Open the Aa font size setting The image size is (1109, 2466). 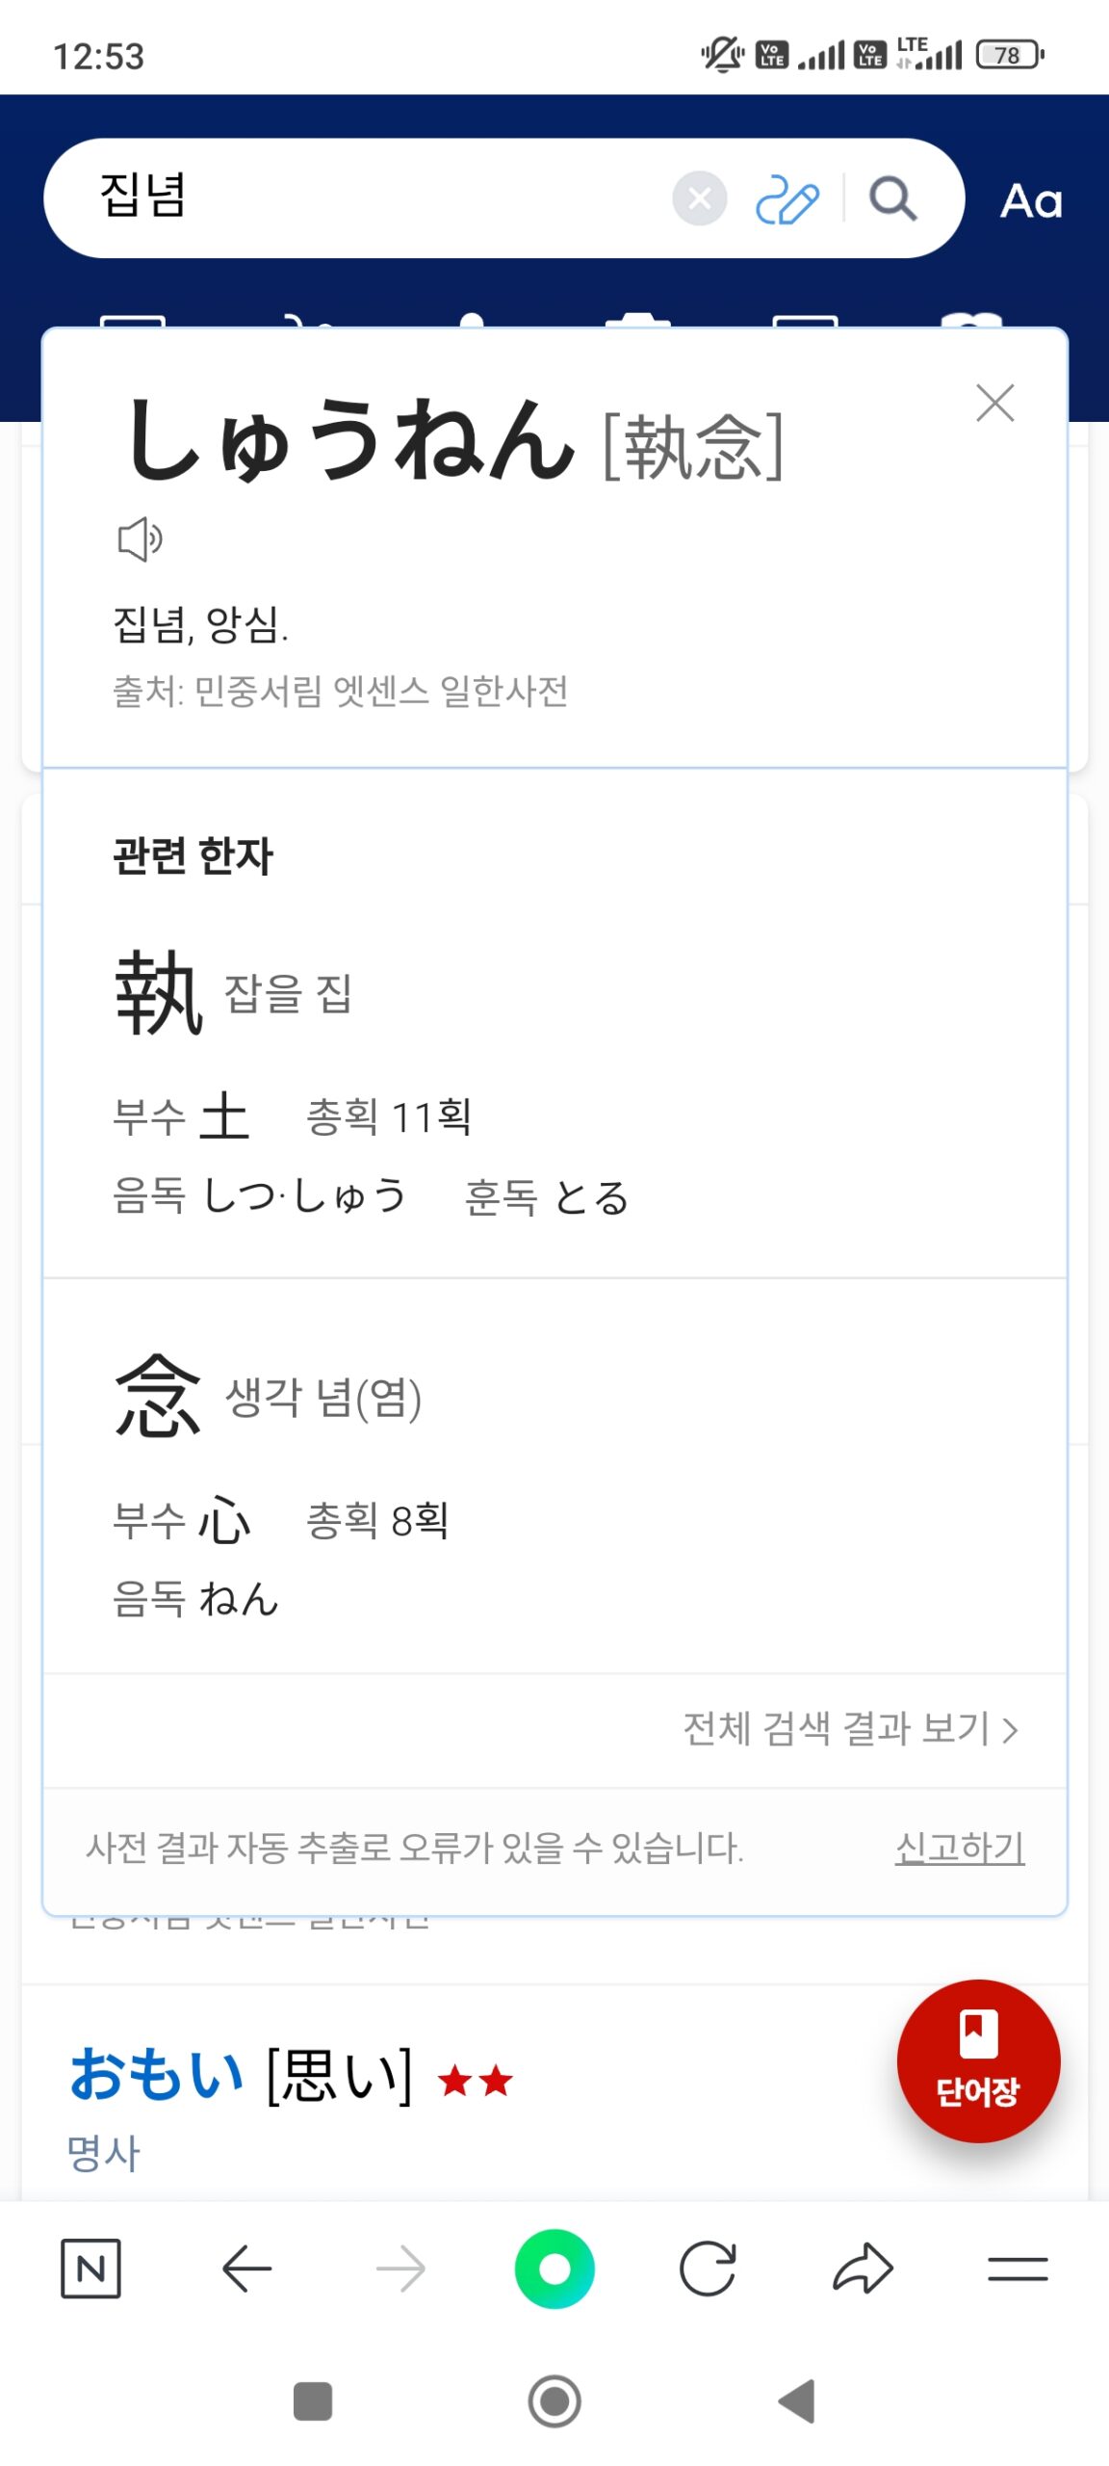(x=1031, y=201)
